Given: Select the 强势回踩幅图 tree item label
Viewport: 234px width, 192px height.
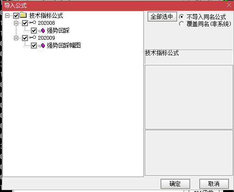Looking at the screenshot, I should click(x=64, y=45).
